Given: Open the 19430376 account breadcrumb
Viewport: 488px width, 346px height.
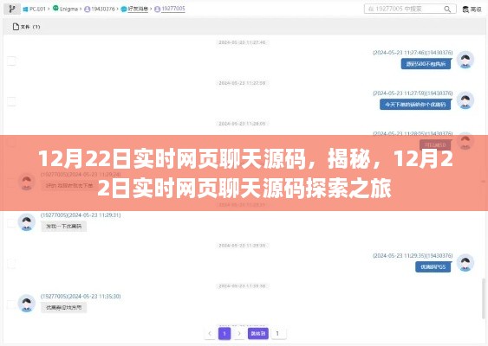Looking at the screenshot, I should tap(102, 9).
